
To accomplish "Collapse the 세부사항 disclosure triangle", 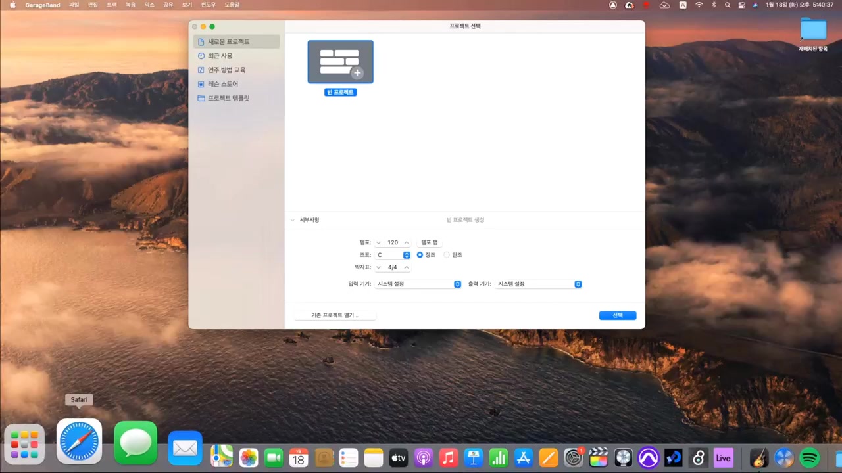I will click(x=292, y=220).
